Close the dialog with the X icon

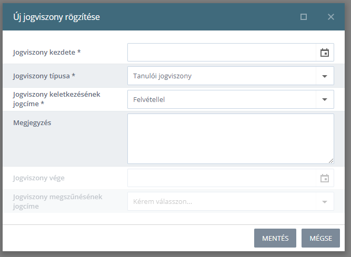click(331, 17)
